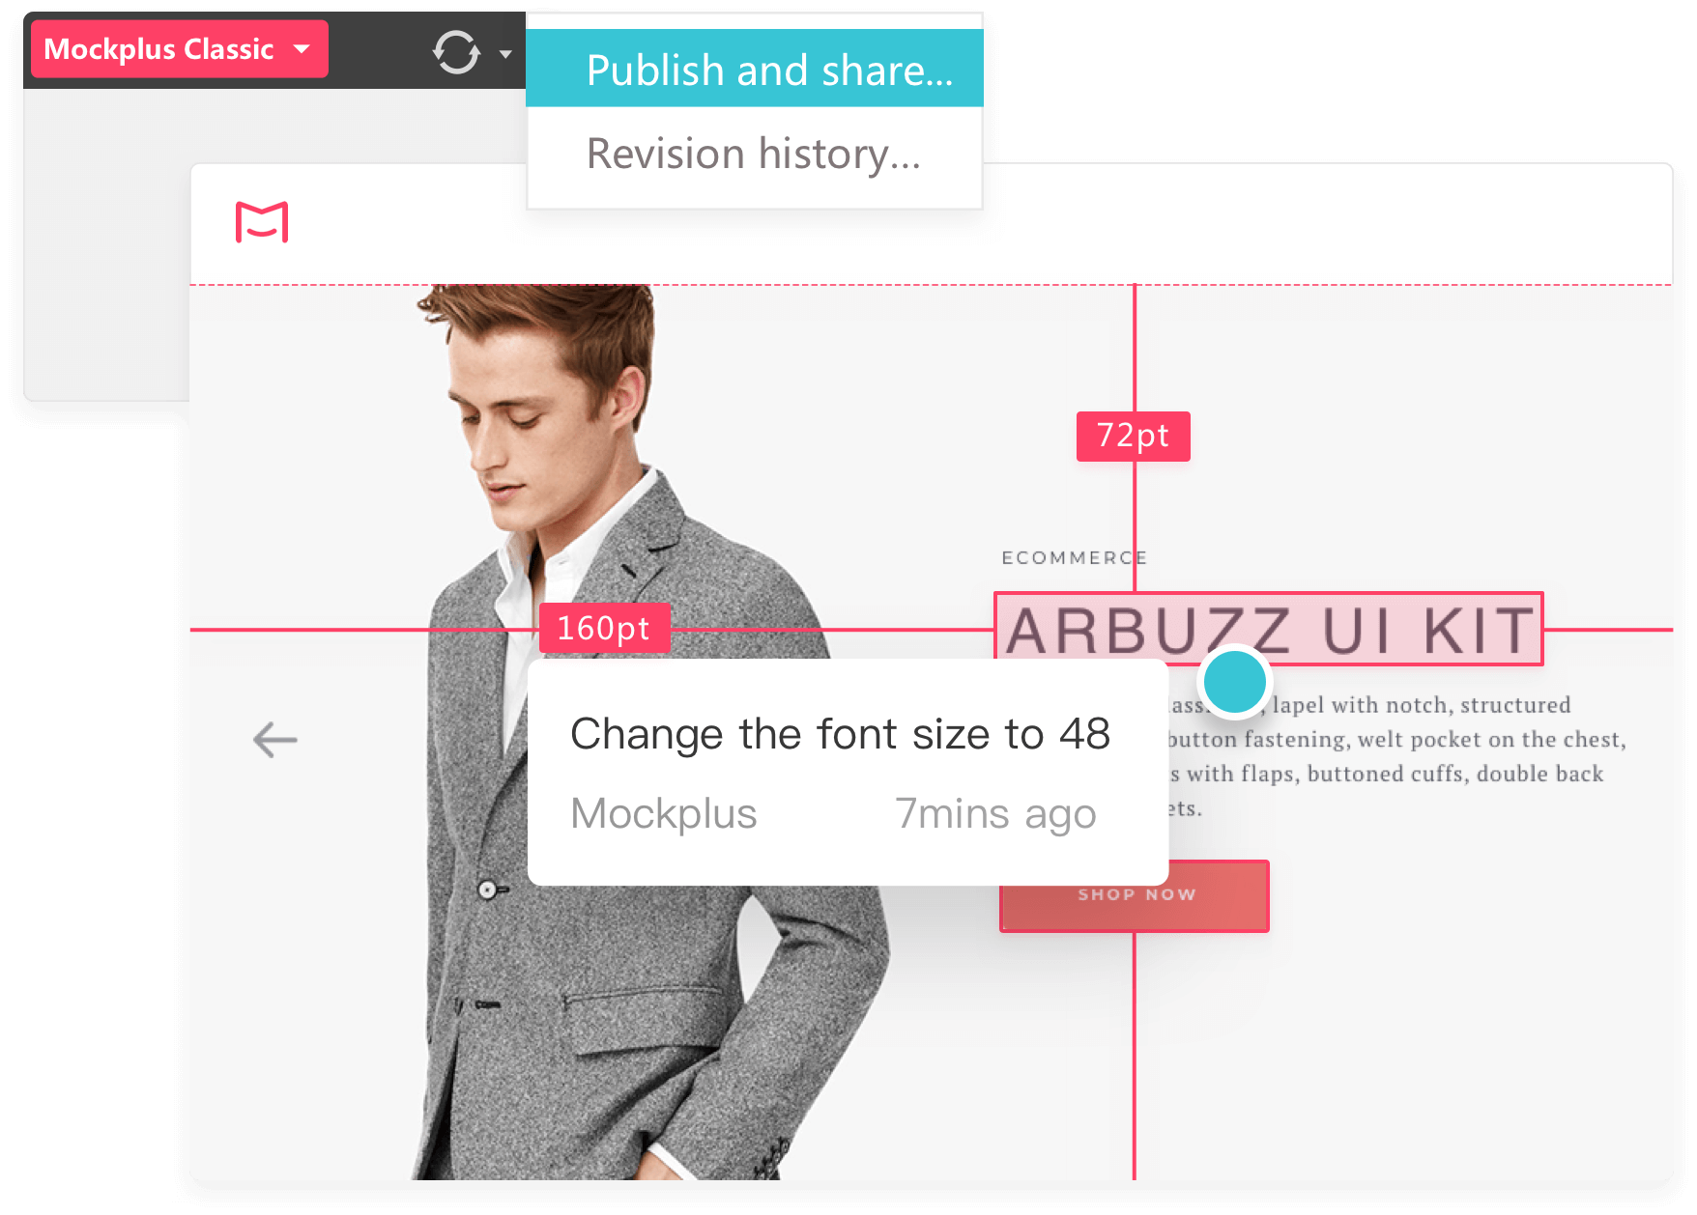Click the sync/refresh icon in the toolbar

click(454, 50)
